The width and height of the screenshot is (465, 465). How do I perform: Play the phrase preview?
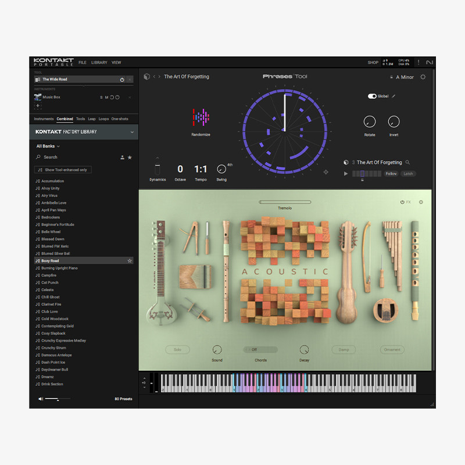(345, 173)
